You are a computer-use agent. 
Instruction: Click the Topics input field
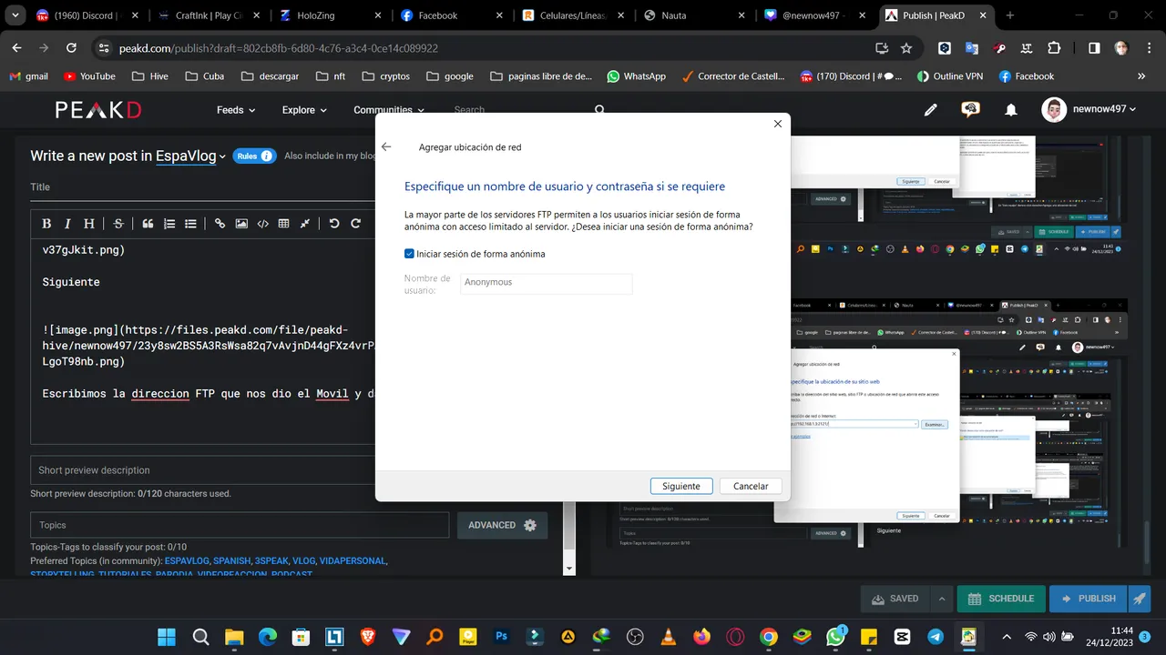coord(240,525)
